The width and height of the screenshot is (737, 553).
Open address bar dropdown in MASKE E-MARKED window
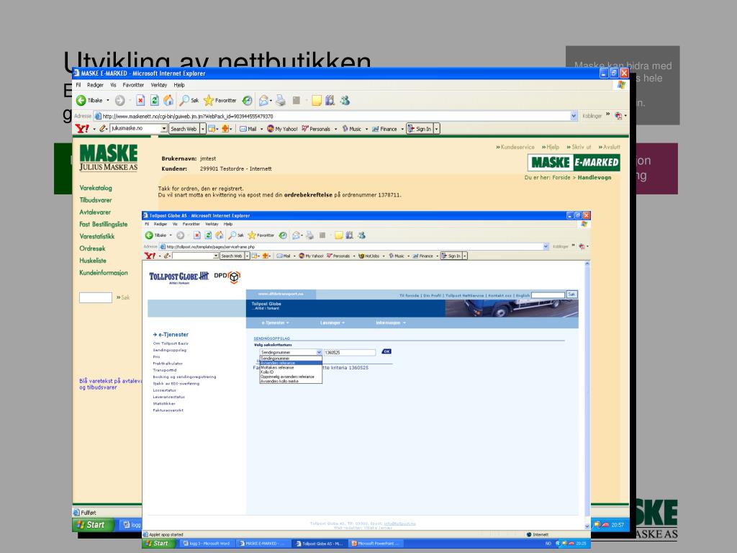tap(574, 116)
